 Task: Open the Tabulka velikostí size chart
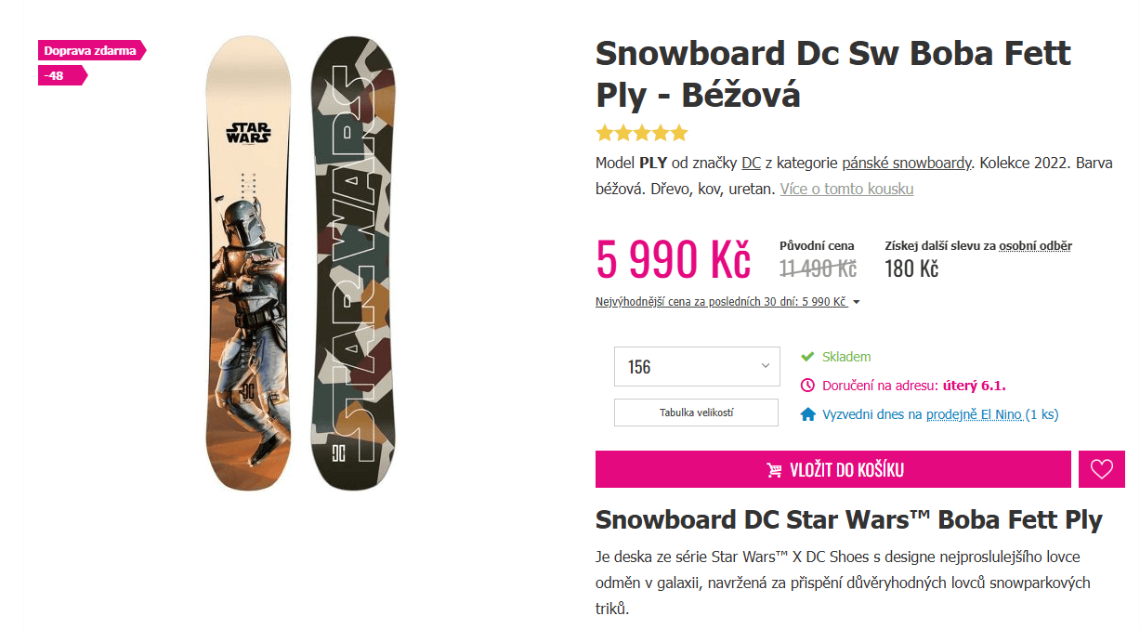click(x=695, y=413)
